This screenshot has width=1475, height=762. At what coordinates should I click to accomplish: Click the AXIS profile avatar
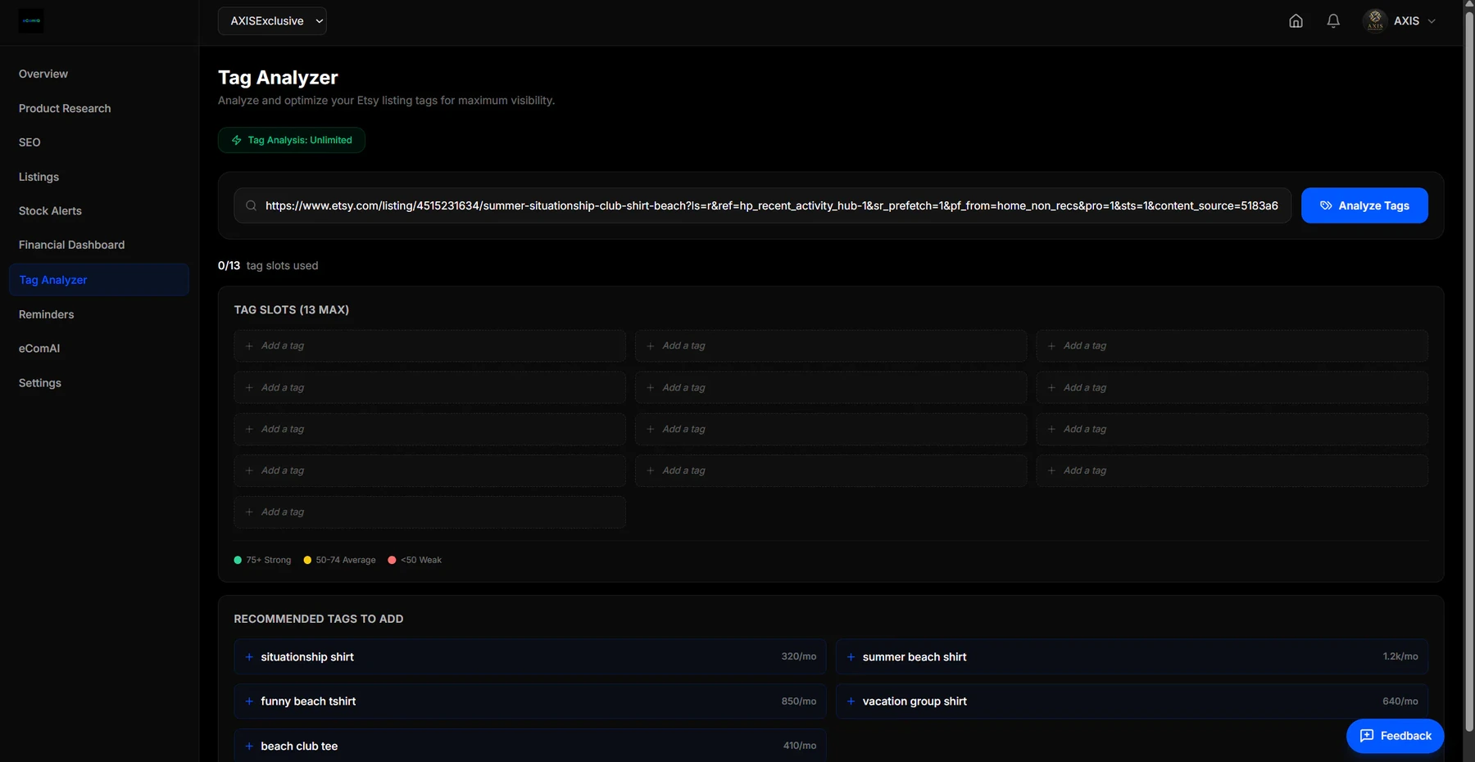click(1375, 20)
